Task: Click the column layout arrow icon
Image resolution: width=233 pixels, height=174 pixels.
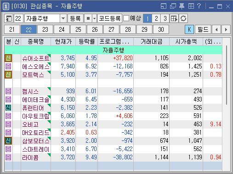Action: [x=174, y=18]
